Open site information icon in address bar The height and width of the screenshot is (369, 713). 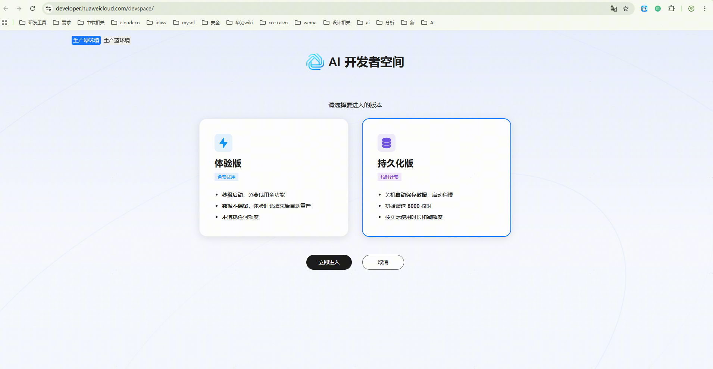point(49,9)
